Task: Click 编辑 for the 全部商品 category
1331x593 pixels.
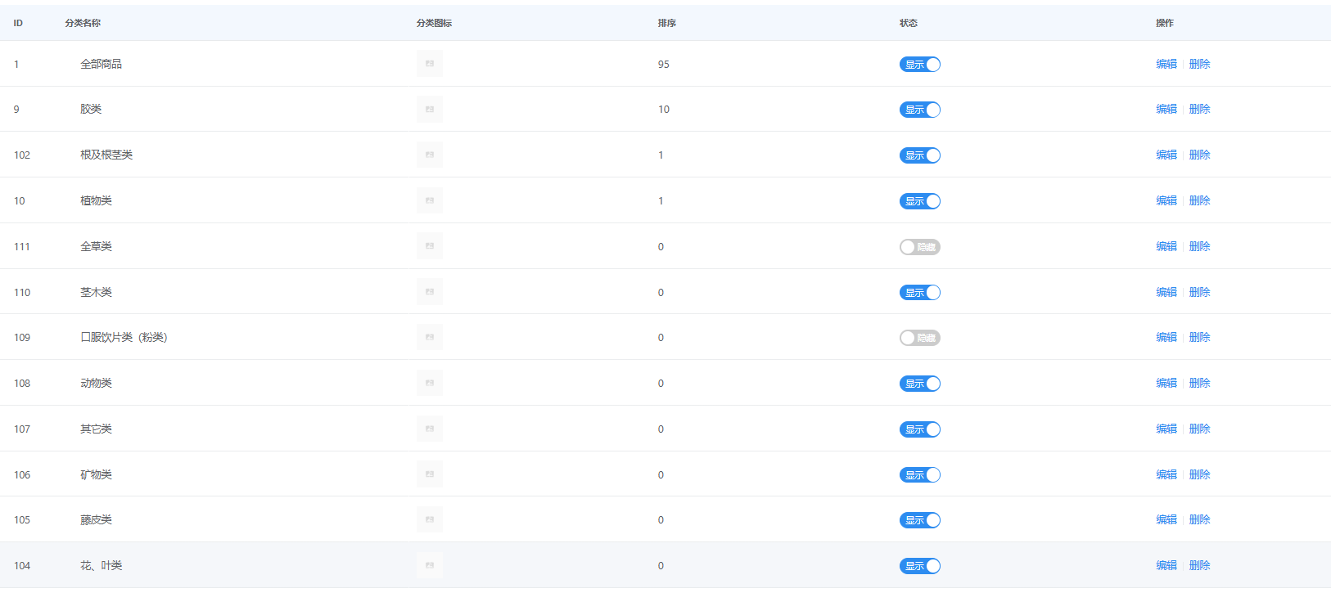Action: click(1166, 64)
